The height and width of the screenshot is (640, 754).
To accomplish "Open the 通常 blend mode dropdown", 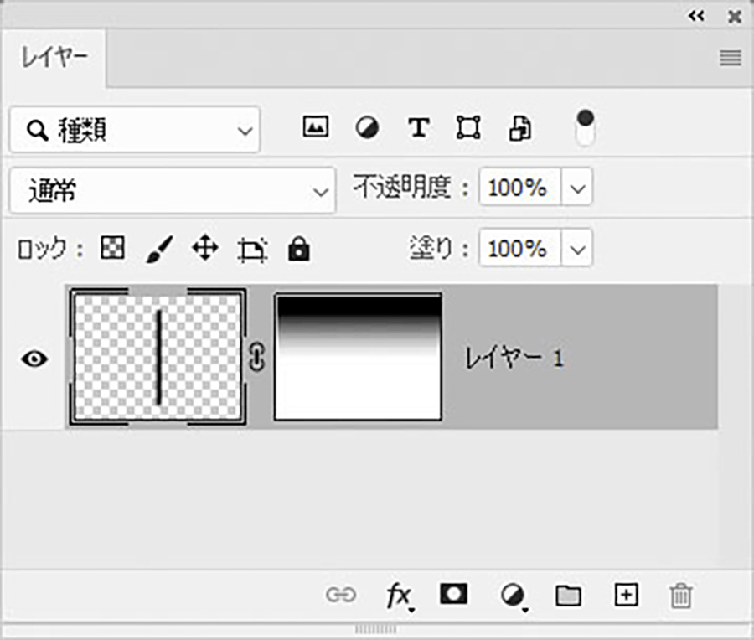I will click(x=172, y=190).
